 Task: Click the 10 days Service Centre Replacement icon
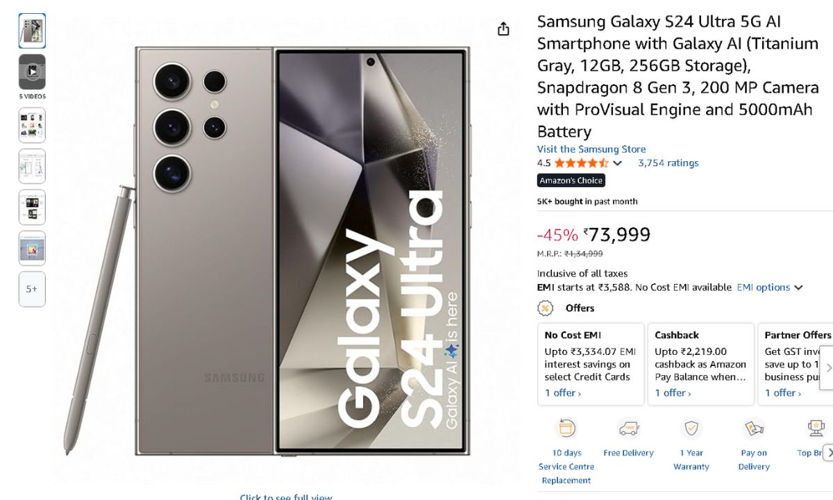(x=566, y=428)
